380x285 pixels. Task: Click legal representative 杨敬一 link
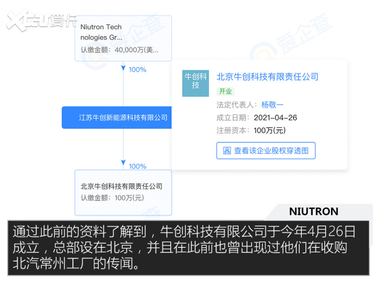[272, 105]
